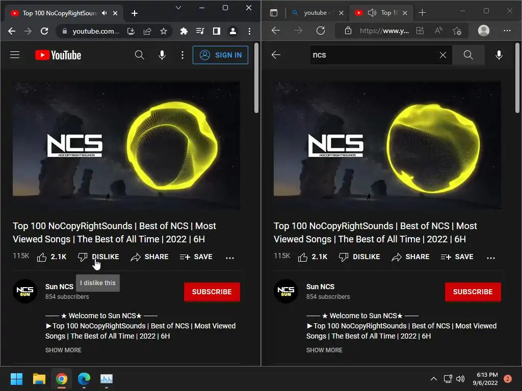The image size is (522, 391).
Task: Dislike the video in Edge window
Action: [x=359, y=257]
